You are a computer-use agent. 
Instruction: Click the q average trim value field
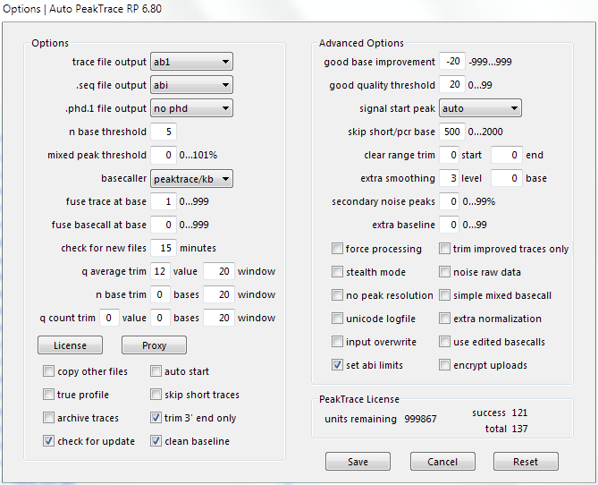[x=160, y=271]
